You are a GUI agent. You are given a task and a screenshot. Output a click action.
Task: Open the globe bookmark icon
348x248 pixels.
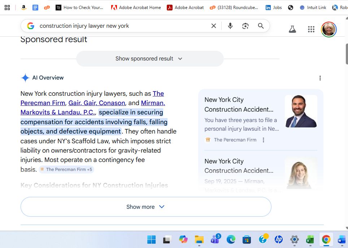(291, 8)
